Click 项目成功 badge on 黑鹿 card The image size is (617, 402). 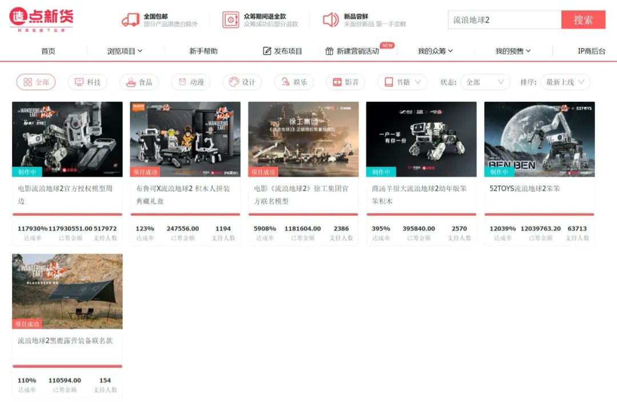click(27, 324)
